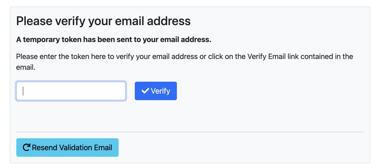Click the horizontal divider above the Resend button
This screenshot has width=380, height=168.
coord(190,132)
